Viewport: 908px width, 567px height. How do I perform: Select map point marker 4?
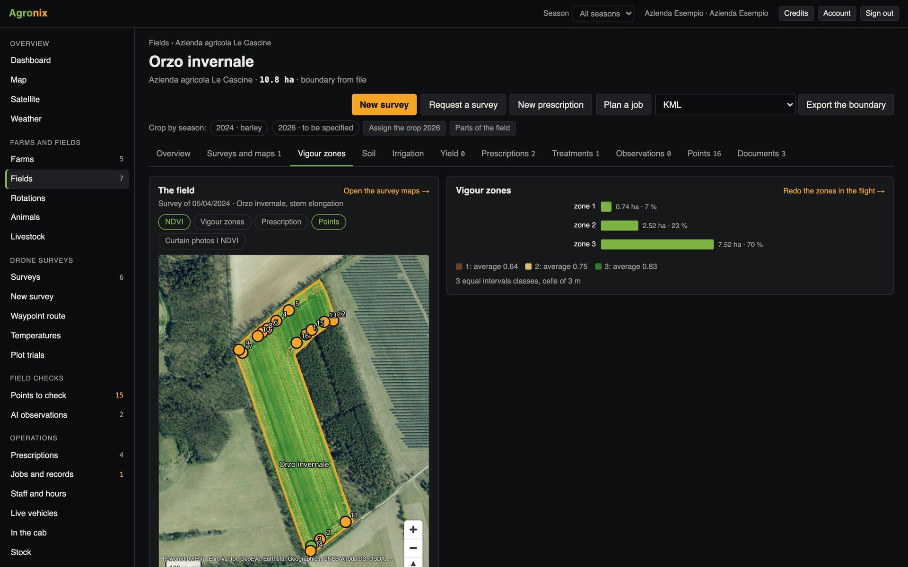coord(276,321)
